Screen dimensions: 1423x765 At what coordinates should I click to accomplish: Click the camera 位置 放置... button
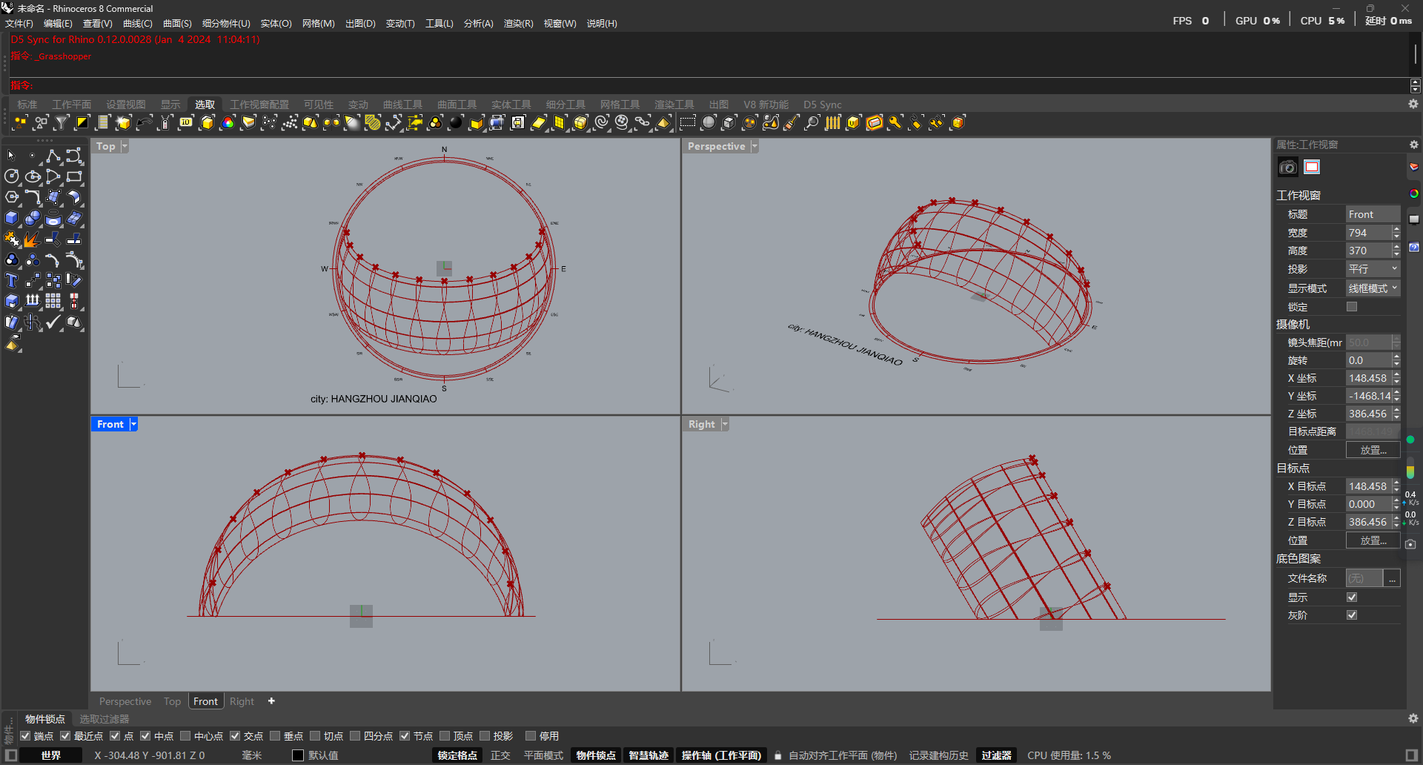point(1373,450)
